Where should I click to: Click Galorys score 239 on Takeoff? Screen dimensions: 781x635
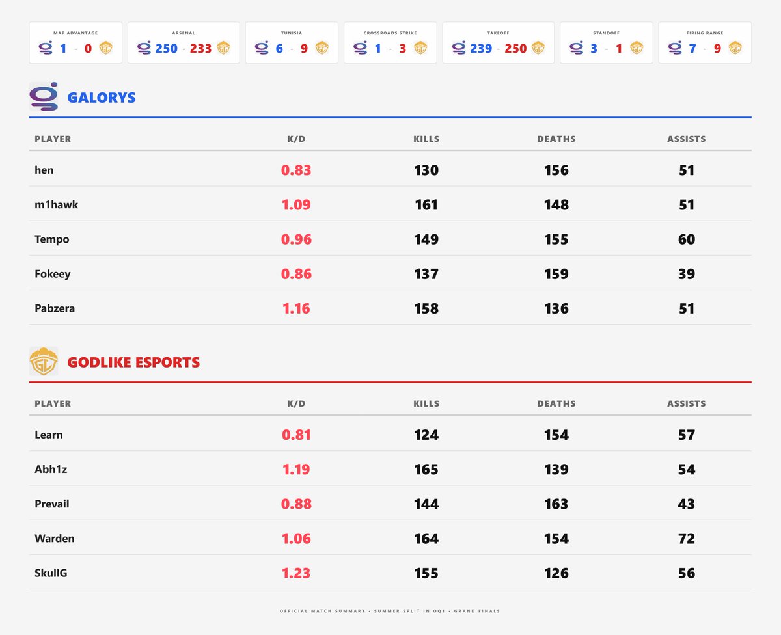pos(481,48)
